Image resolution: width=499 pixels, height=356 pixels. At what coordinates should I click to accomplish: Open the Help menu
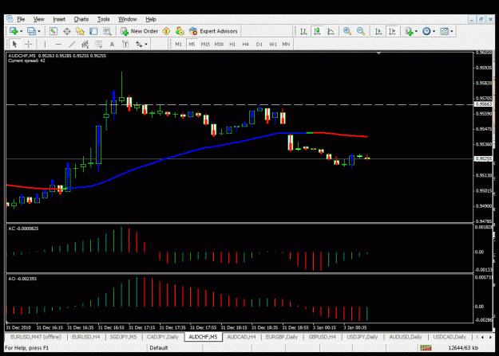[x=151, y=19]
